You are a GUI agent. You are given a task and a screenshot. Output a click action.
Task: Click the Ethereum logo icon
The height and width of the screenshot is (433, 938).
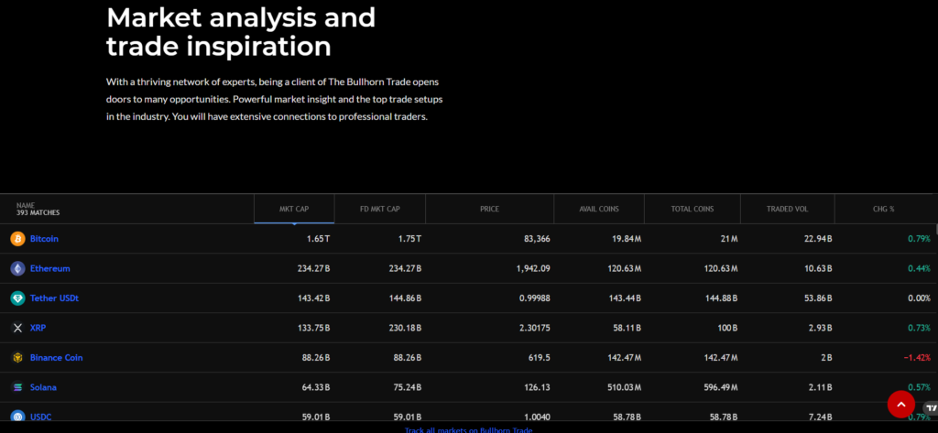pos(16,269)
